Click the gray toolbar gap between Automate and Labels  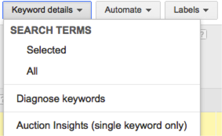click(163, 10)
